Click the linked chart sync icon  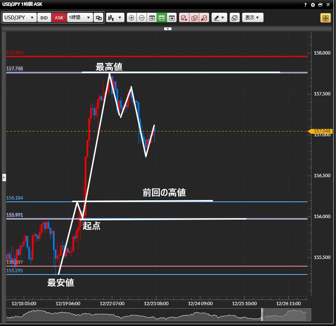point(99,18)
